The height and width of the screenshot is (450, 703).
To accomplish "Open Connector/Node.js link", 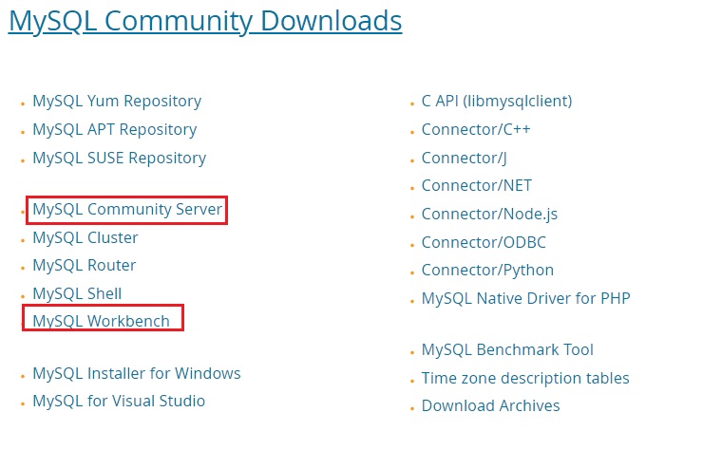I will click(489, 215).
